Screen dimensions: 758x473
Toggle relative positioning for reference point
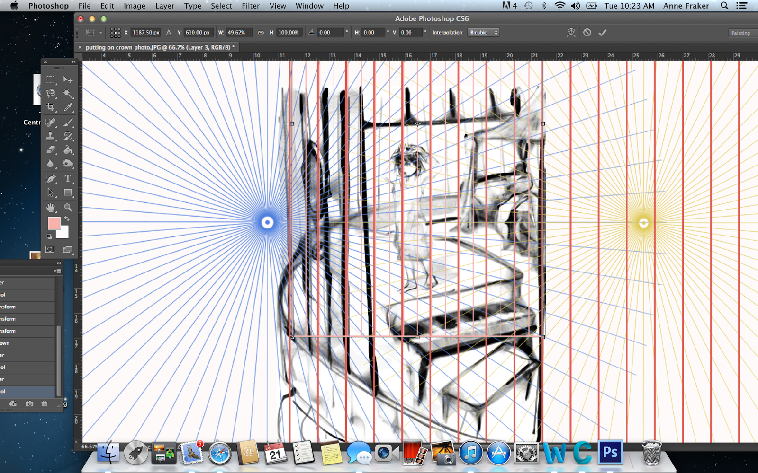[x=169, y=33]
